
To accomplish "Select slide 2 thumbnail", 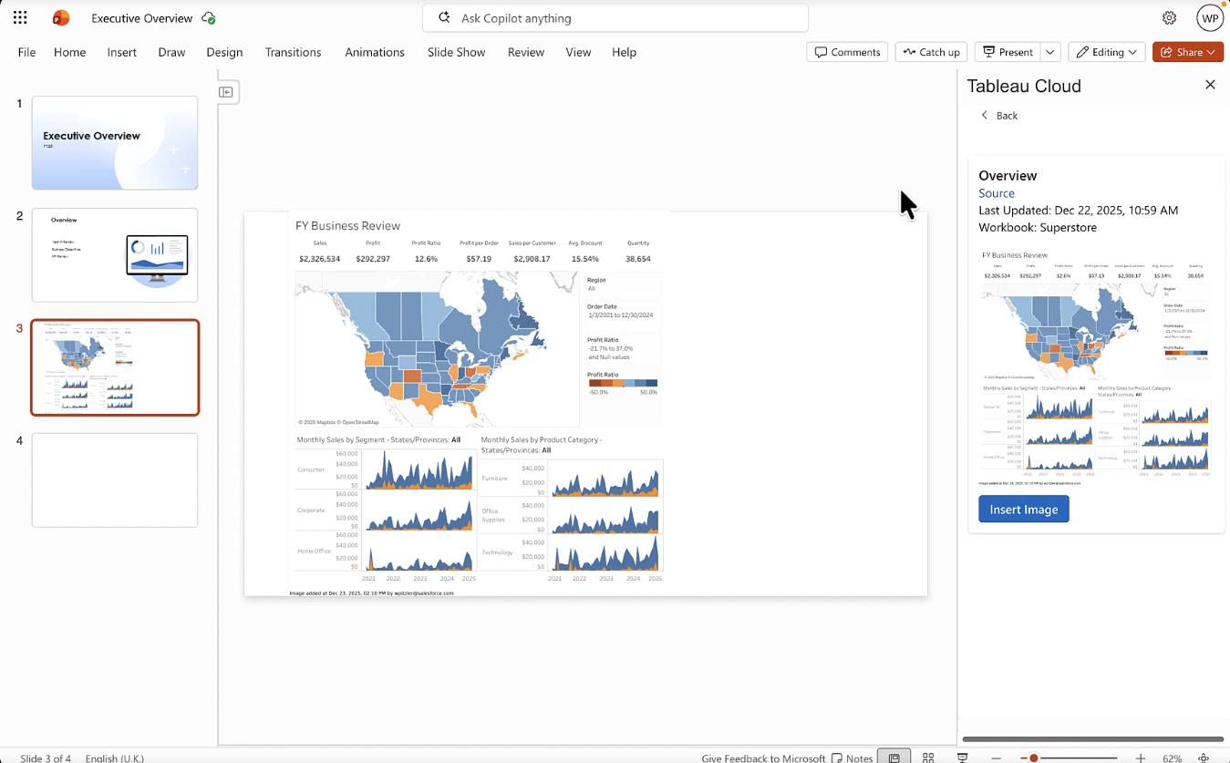I will 114,255.
